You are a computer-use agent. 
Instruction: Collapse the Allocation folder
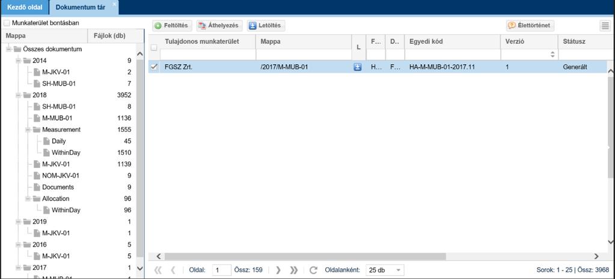coord(28,199)
